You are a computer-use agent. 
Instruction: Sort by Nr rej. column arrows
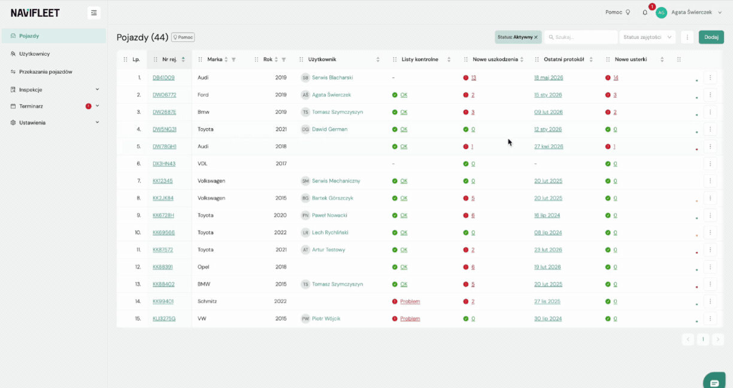[183, 59]
